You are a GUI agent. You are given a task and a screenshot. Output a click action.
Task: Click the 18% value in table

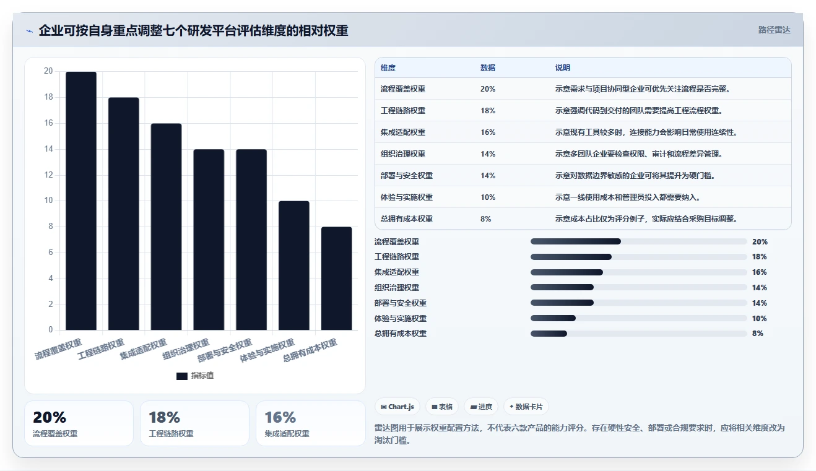click(488, 110)
